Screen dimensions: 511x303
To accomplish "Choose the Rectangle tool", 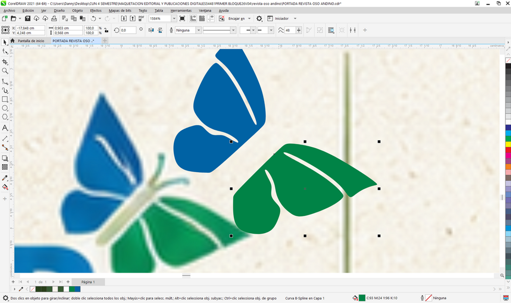I will click(x=5, y=99).
